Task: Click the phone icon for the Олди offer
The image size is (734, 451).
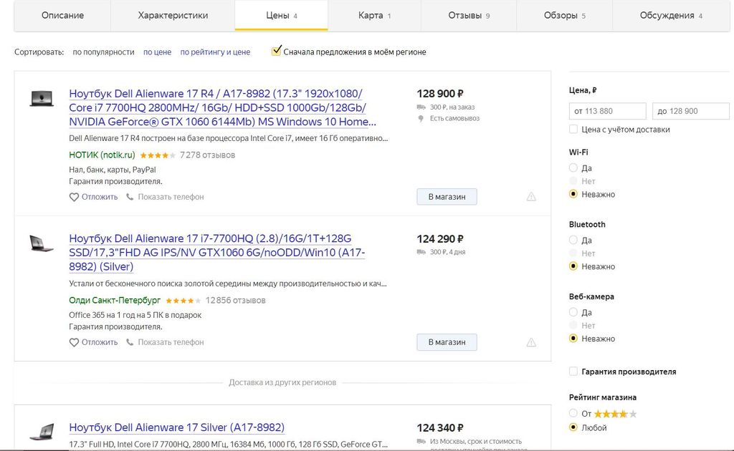Action: coord(130,343)
